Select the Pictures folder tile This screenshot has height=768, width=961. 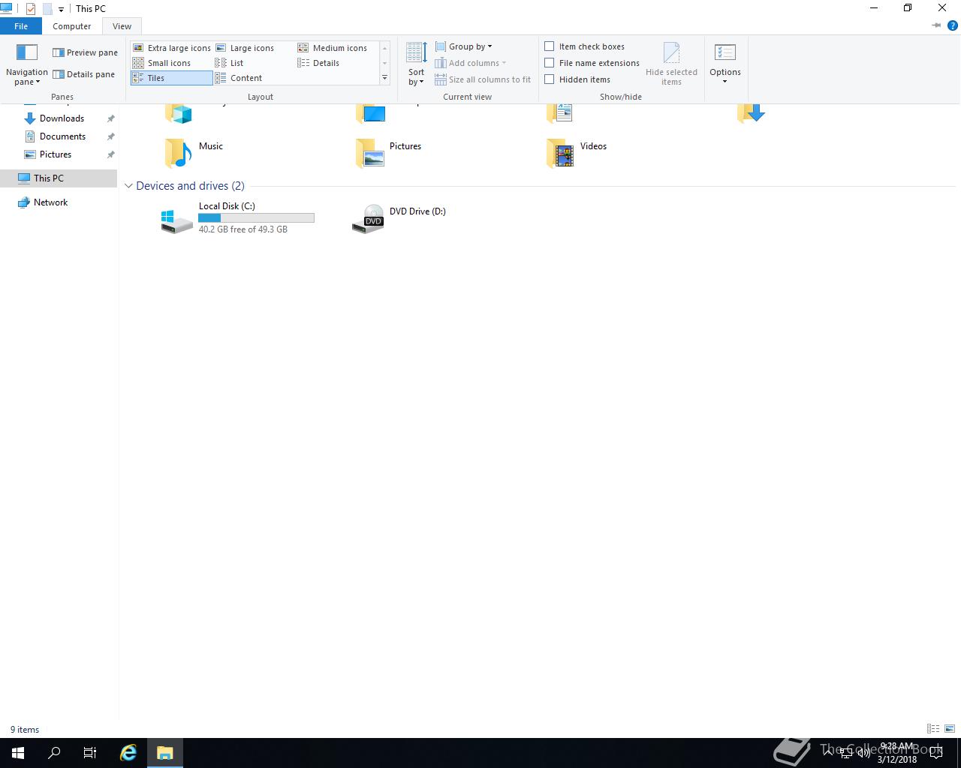click(x=387, y=153)
